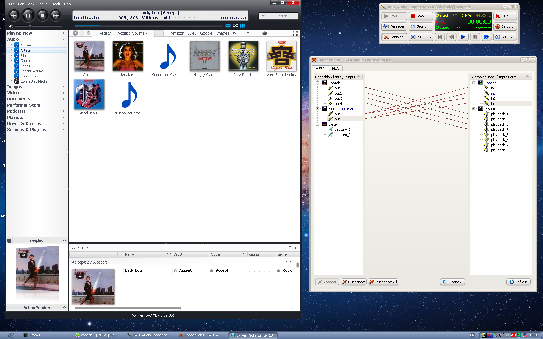The width and height of the screenshot is (543, 339).
Task: Expand the Genres tree node
Action: 11,60
